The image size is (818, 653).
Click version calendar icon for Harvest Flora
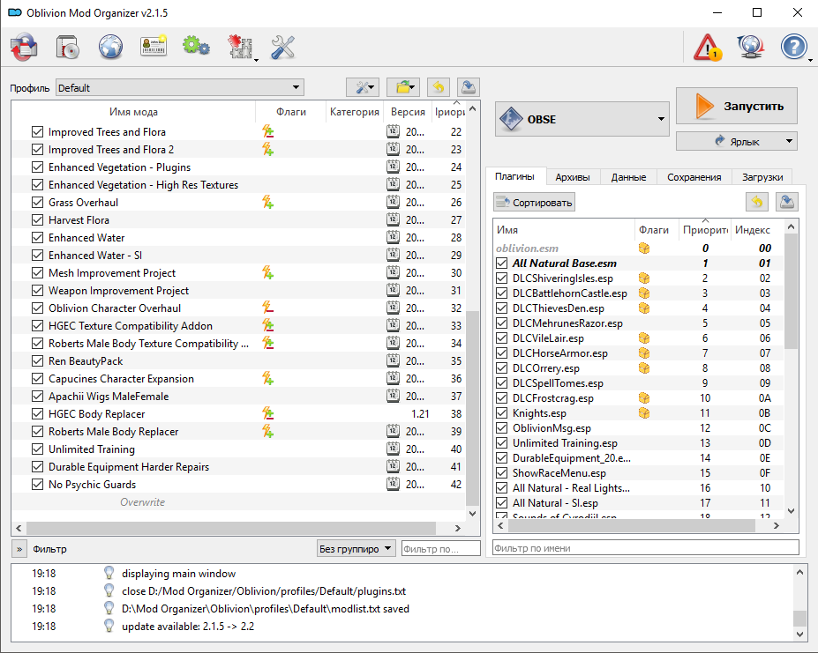[393, 220]
